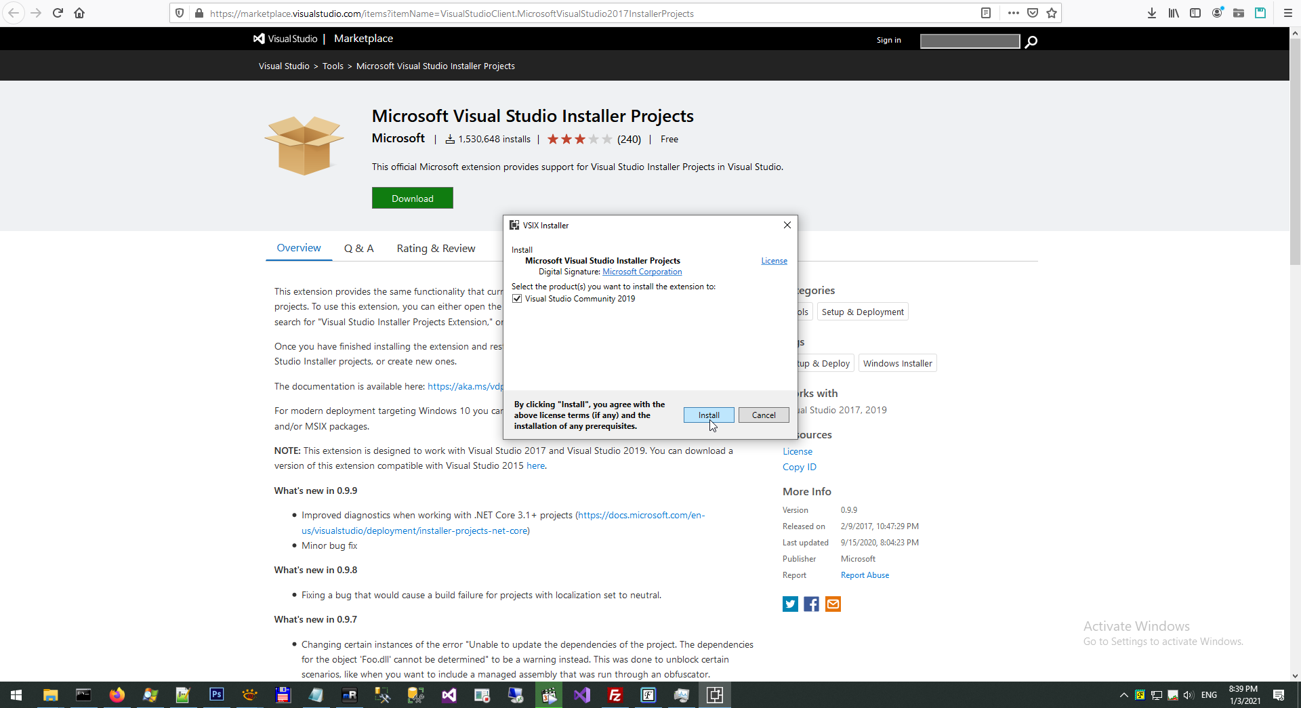Click the browser forward arrow
The height and width of the screenshot is (708, 1301).
[36, 13]
